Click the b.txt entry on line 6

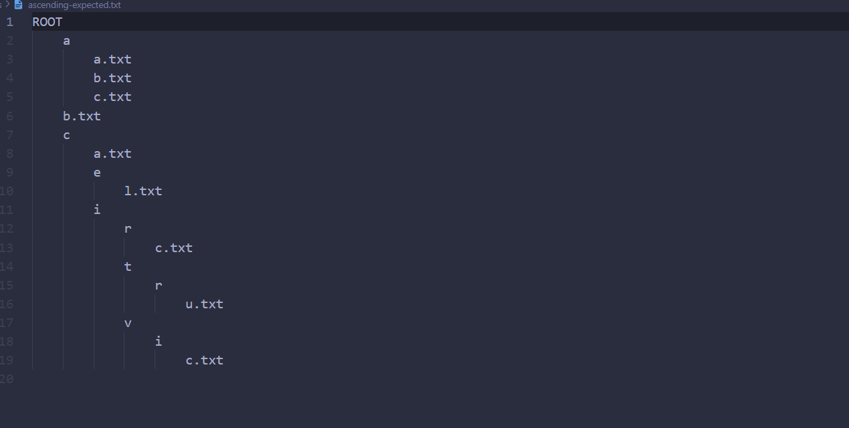[82, 116]
